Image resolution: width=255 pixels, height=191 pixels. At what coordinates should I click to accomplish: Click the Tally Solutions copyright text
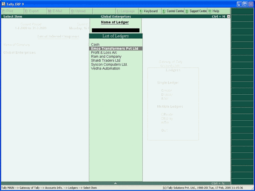185,188
